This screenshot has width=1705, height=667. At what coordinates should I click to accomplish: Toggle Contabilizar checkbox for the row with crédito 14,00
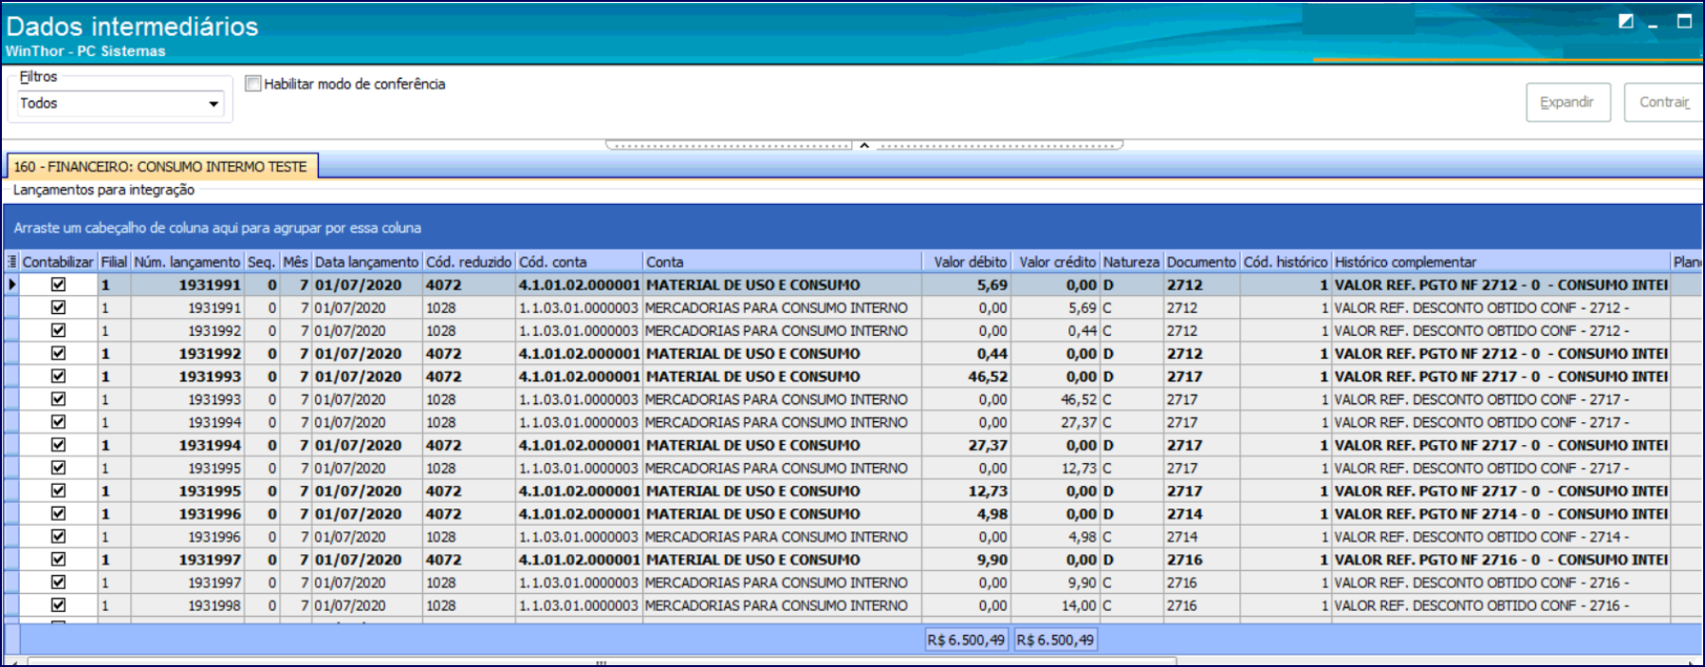[58, 605]
